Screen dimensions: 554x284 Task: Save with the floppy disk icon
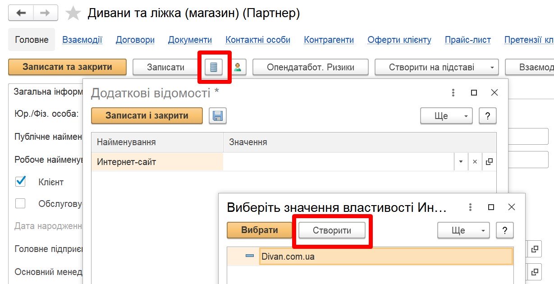coord(218,115)
